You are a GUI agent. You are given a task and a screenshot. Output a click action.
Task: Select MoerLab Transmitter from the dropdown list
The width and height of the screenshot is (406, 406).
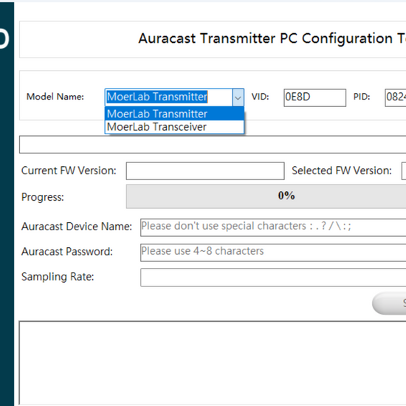pos(174,114)
